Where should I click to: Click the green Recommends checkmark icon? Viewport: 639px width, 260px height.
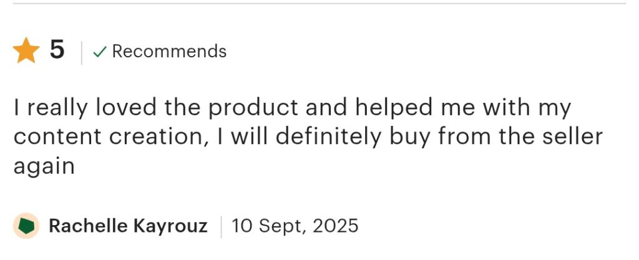[99, 52]
